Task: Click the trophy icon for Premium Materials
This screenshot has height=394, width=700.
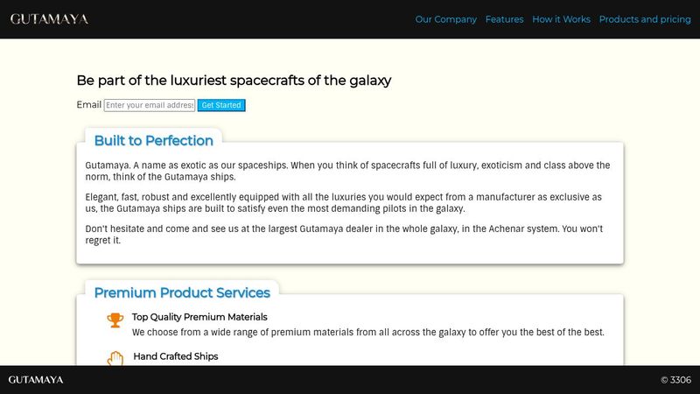Action: click(x=115, y=320)
